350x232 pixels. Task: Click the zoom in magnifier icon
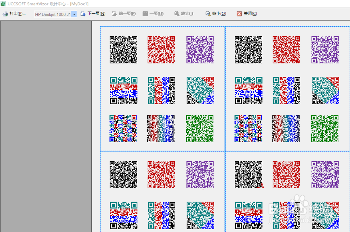177,14
